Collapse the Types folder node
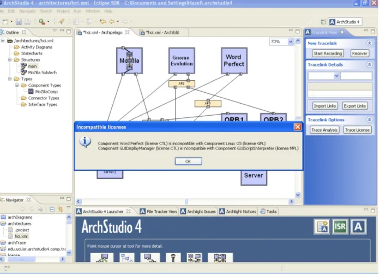This screenshot has width=380, height=274. (10, 79)
